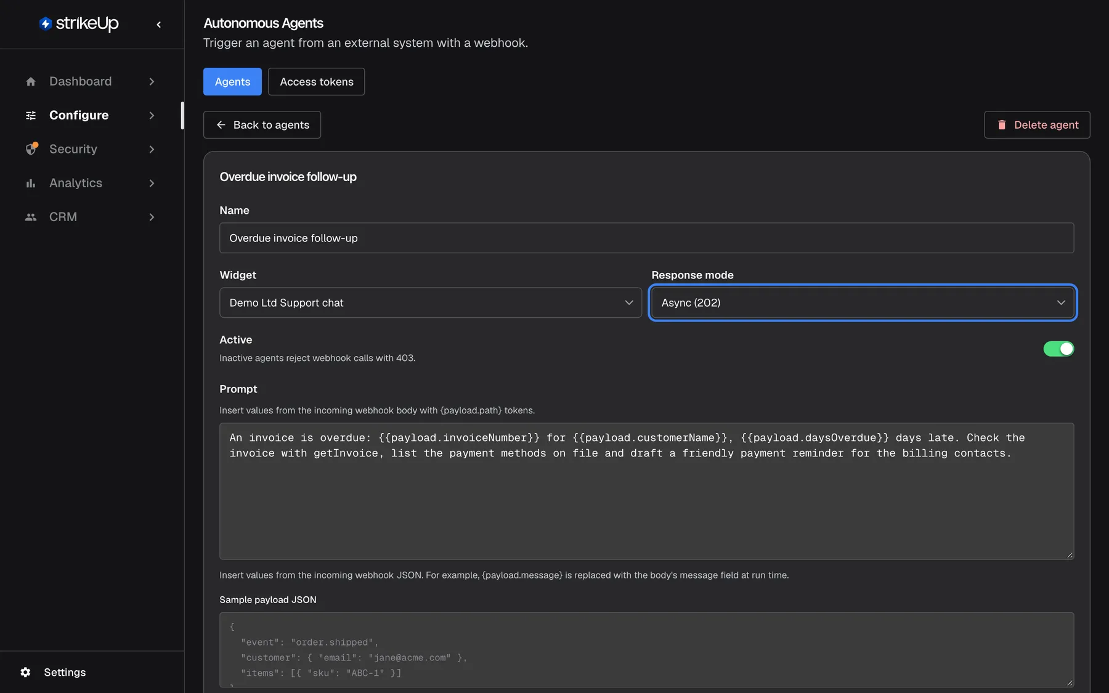The width and height of the screenshot is (1109, 693).
Task: Click the Configure sliders icon
Action: [31, 115]
